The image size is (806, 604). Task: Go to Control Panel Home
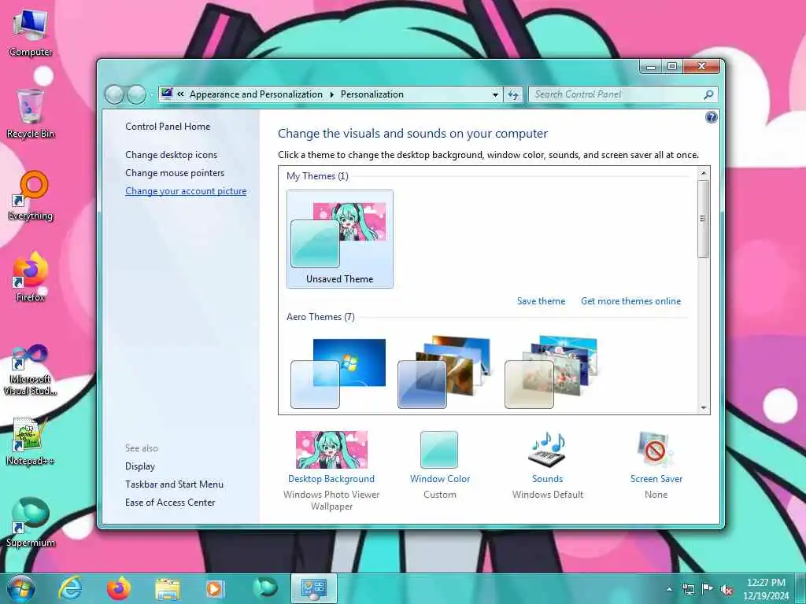[x=168, y=127]
